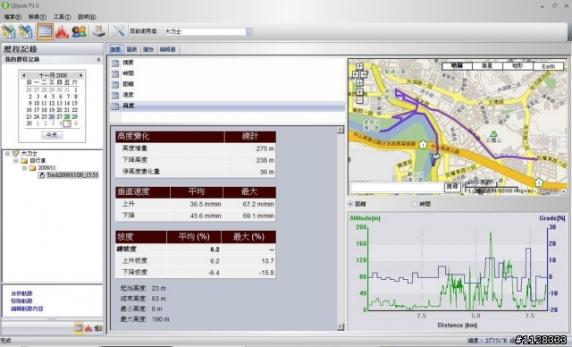The width and height of the screenshot is (572, 347).
Task: Switch to the 圖表 tab
Action: click(131, 49)
